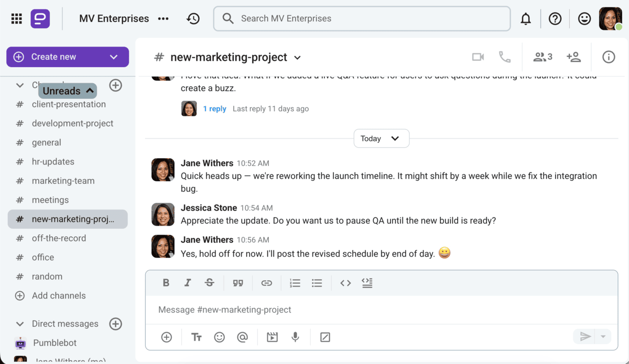Apply italic formatting

pyautogui.click(x=188, y=283)
